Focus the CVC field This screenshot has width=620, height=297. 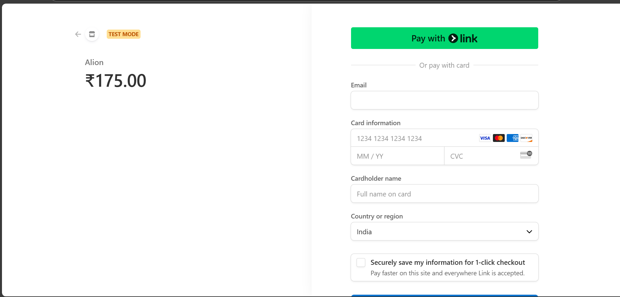tap(491, 156)
